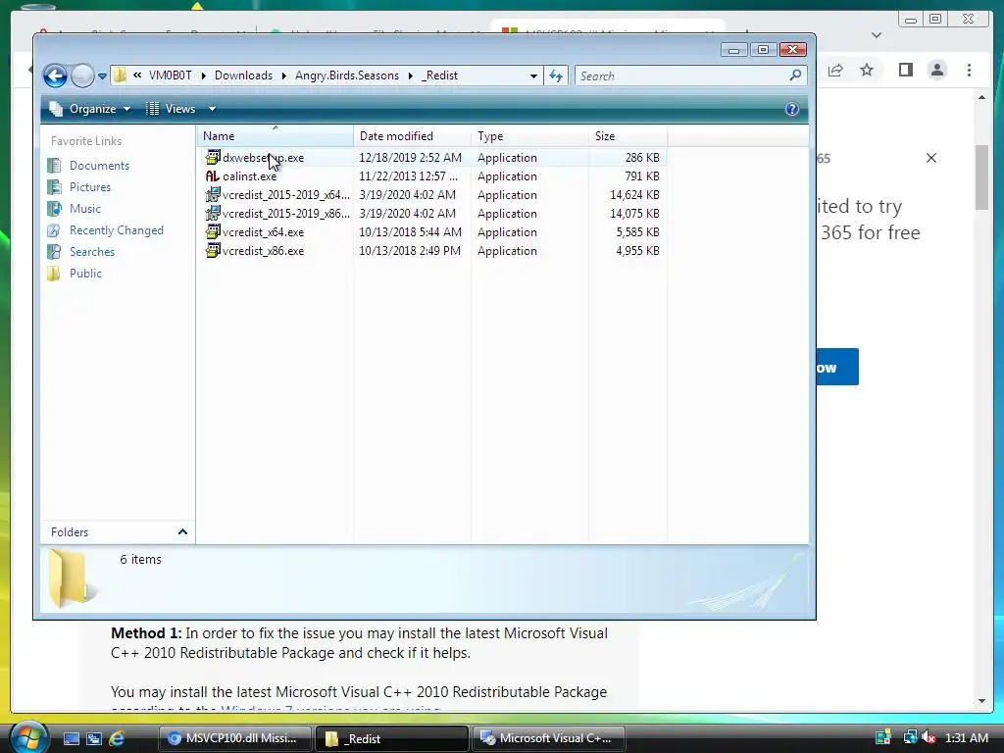Image resolution: width=1004 pixels, height=753 pixels.
Task: Open Recently Changed favorite link
Action: pyautogui.click(x=116, y=230)
